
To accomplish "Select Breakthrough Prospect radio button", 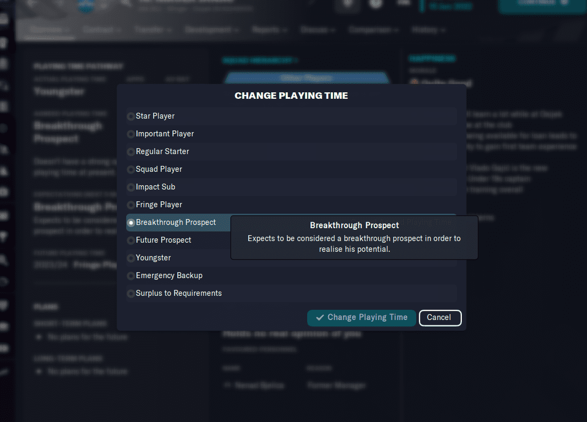I will click(131, 223).
